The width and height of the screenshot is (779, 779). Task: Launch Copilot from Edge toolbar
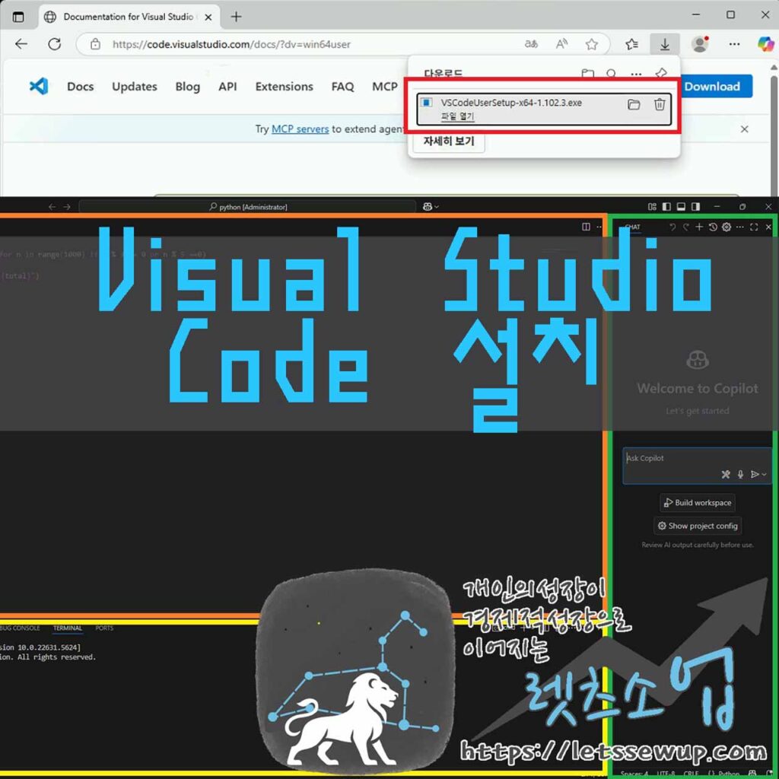click(x=765, y=44)
